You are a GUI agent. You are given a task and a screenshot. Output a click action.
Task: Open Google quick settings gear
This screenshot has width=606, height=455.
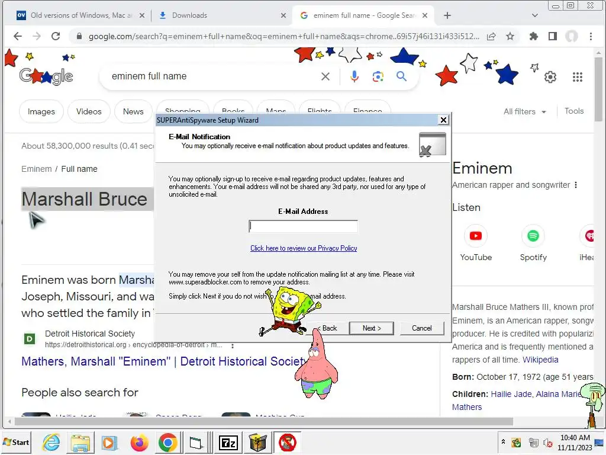[550, 77]
